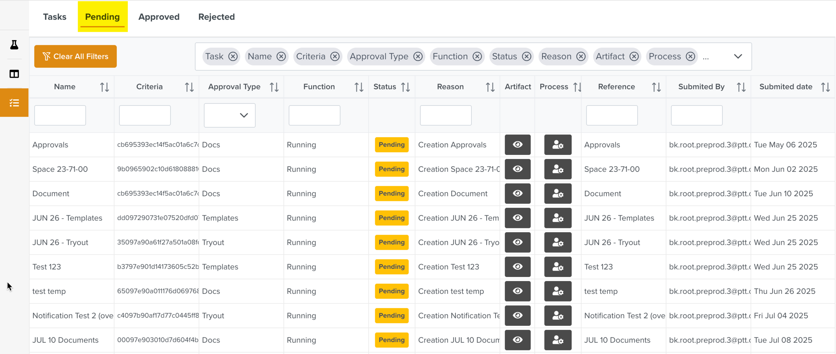Image resolution: width=836 pixels, height=354 pixels.
Task: Sort table by Submited date column
Action: [x=825, y=87]
